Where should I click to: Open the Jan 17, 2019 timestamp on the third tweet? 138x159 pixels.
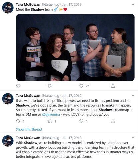coord(72,138)
